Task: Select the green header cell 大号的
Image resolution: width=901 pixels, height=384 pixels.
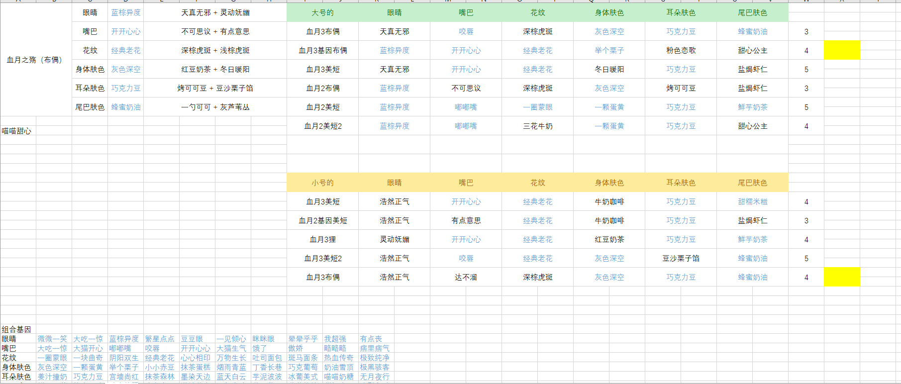Action: (x=322, y=12)
